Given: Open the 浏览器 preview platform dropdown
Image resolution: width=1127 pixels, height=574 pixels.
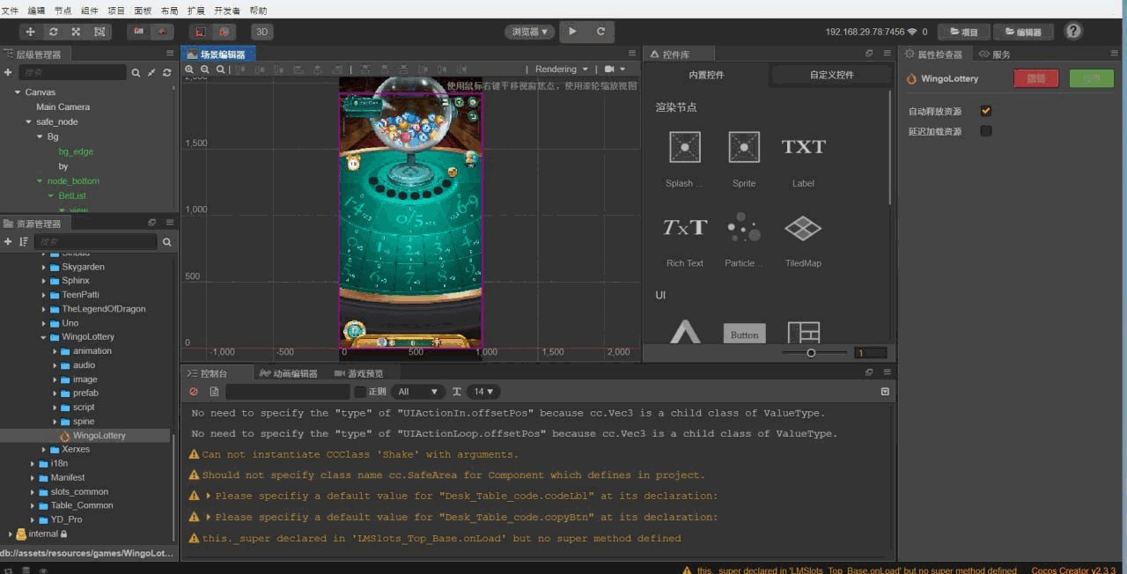Looking at the screenshot, I should [529, 32].
